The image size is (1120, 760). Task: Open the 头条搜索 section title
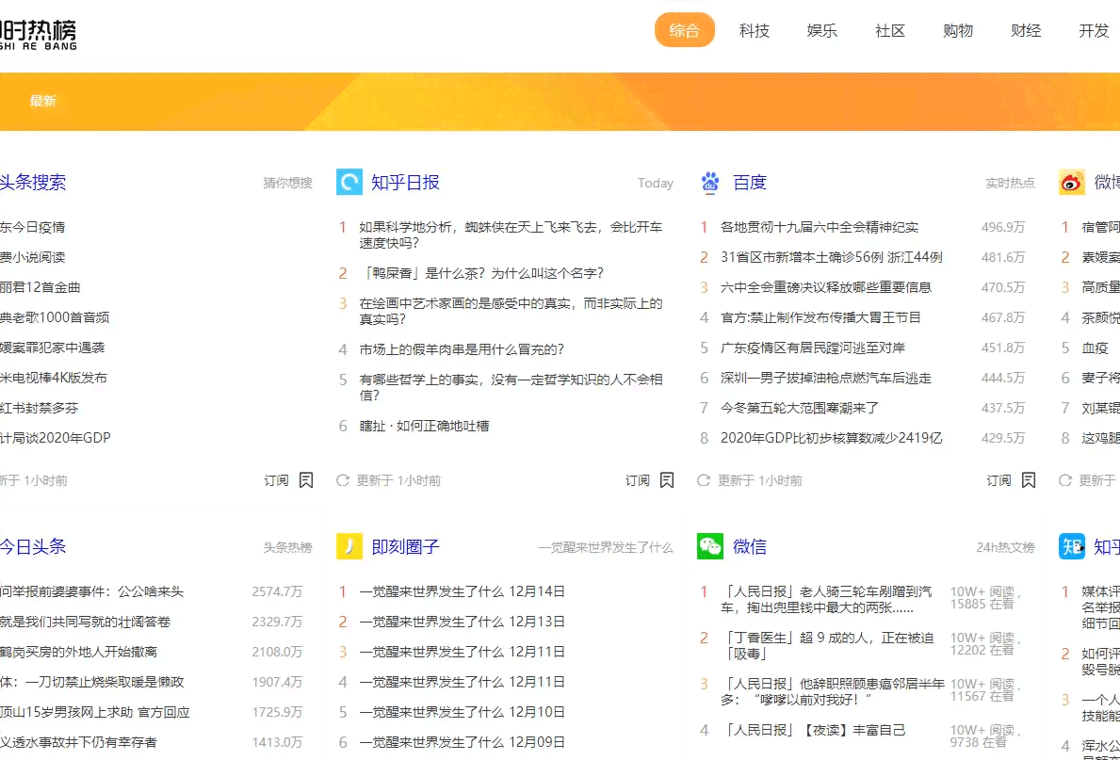coord(33,182)
